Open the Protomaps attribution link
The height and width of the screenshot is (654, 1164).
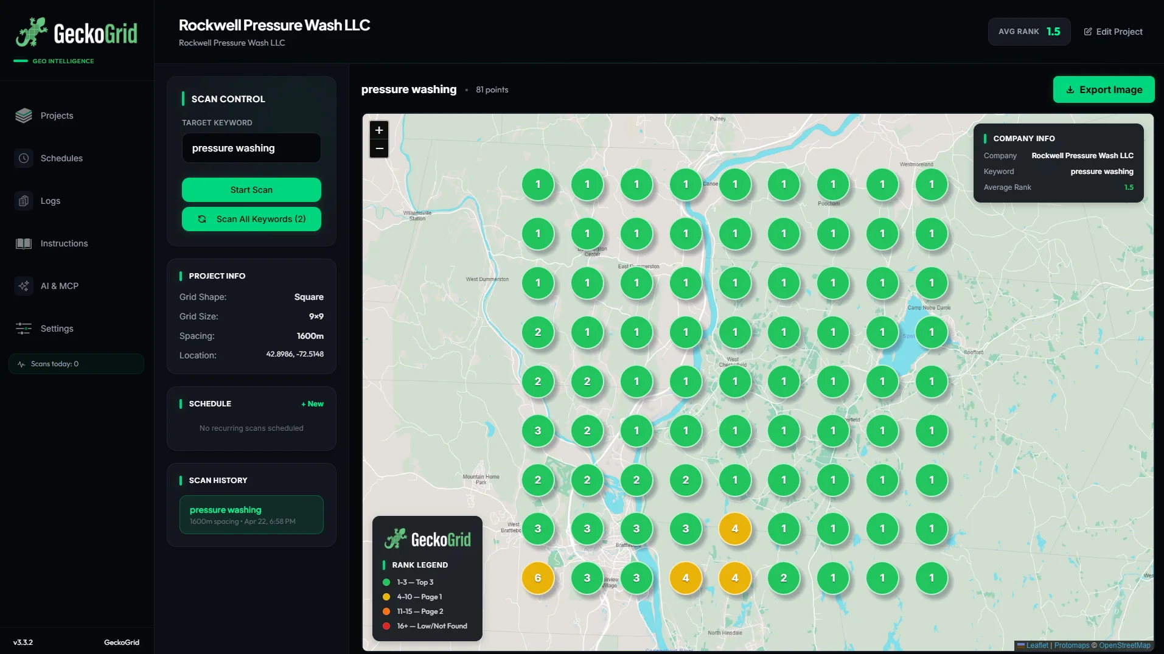(x=1072, y=645)
